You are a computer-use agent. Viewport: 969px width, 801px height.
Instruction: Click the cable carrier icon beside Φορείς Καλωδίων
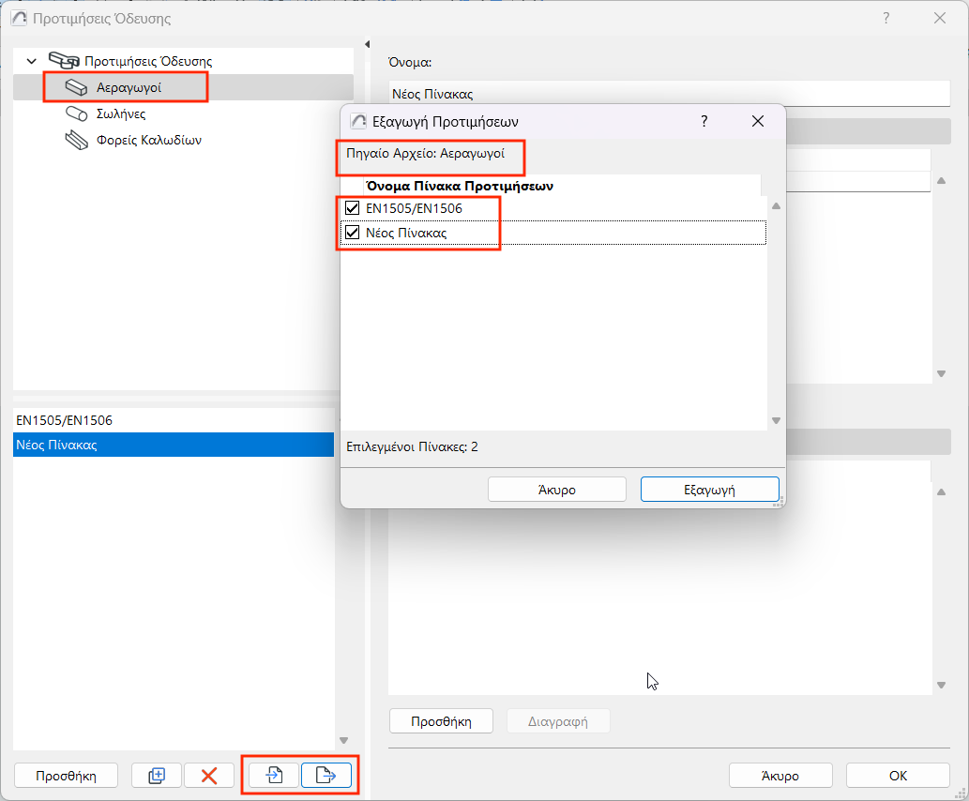click(x=77, y=141)
